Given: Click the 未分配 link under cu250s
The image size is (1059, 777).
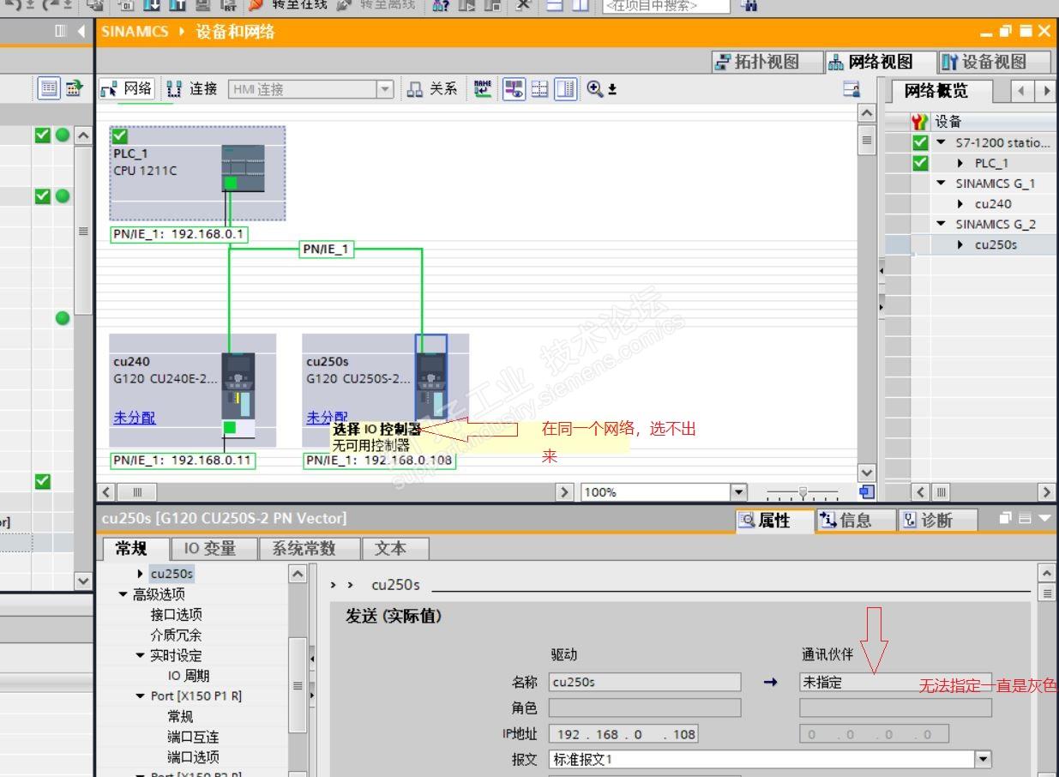Looking at the screenshot, I should (327, 418).
